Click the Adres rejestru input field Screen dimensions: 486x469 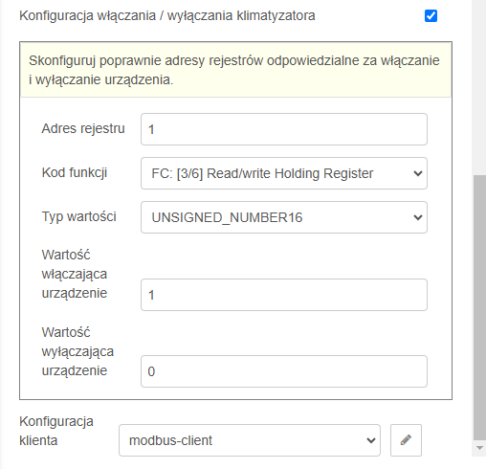click(284, 129)
